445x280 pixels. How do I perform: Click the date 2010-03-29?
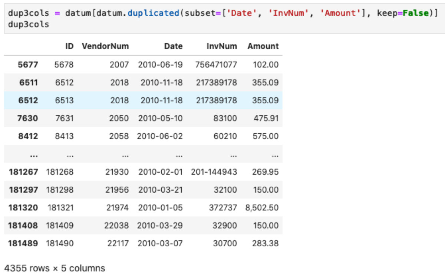pos(160,226)
